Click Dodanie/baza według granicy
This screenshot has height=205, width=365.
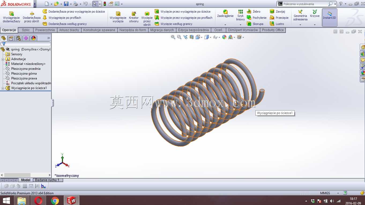coord(65,24)
